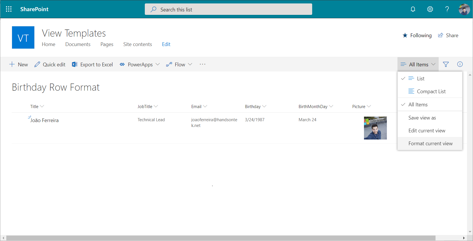The height and width of the screenshot is (241, 473).
Task: Click the VT site logo
Action: (23, 37)
